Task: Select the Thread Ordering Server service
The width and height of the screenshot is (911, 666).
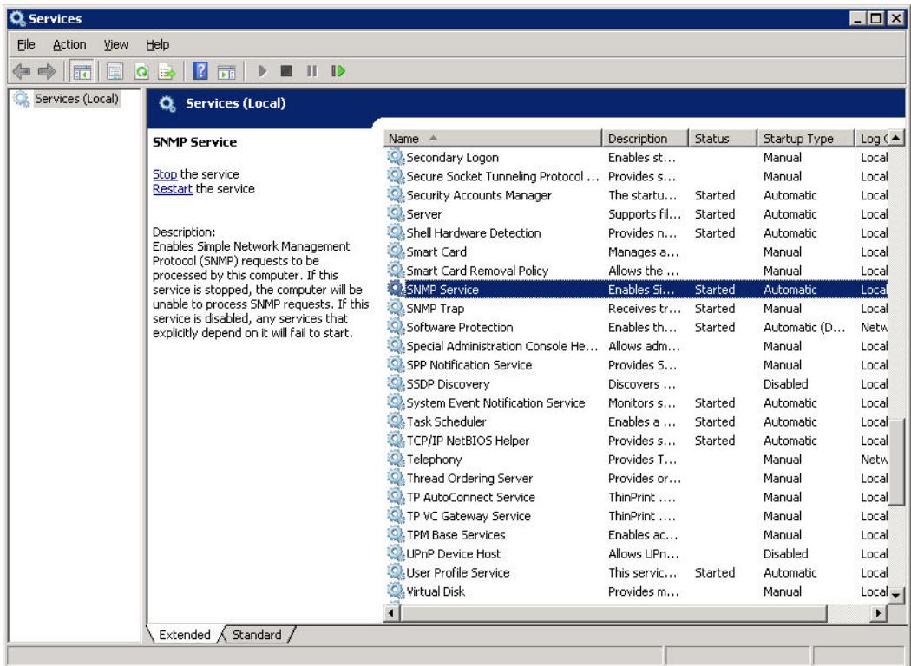Action: tap(638, 478)
